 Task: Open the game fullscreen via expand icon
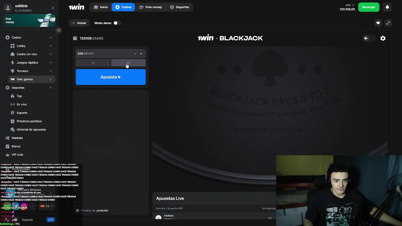point(388,23)
